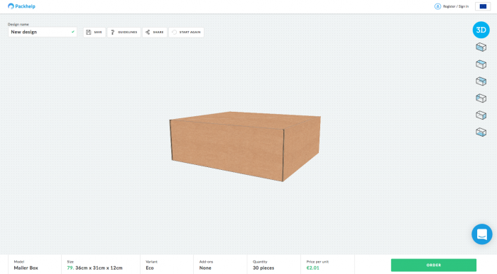Select the back face box view icon
This screenshot has width=497, height=274.
click(x=481, y=81)
